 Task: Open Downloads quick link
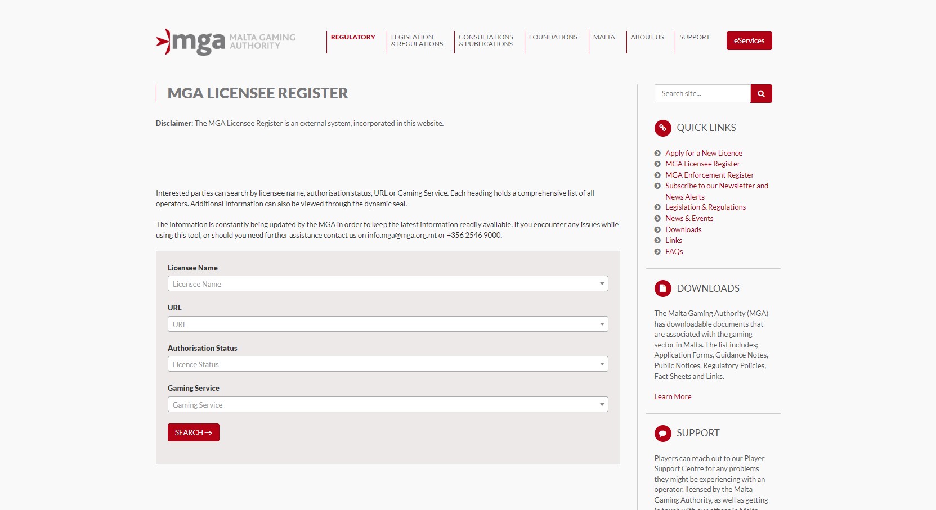point(683,229)
